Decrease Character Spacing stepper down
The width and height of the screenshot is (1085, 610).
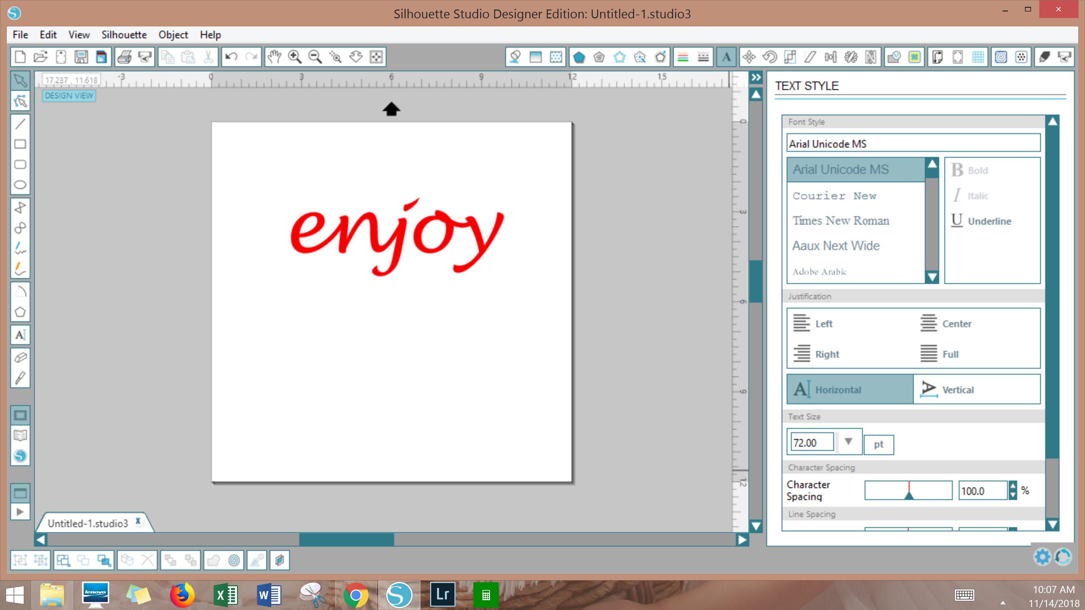[x=1013, y=495]
